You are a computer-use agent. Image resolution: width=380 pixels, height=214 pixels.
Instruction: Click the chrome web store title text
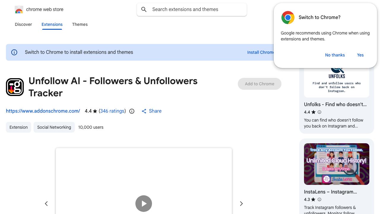pyautogui.click(x=45, y=10)
